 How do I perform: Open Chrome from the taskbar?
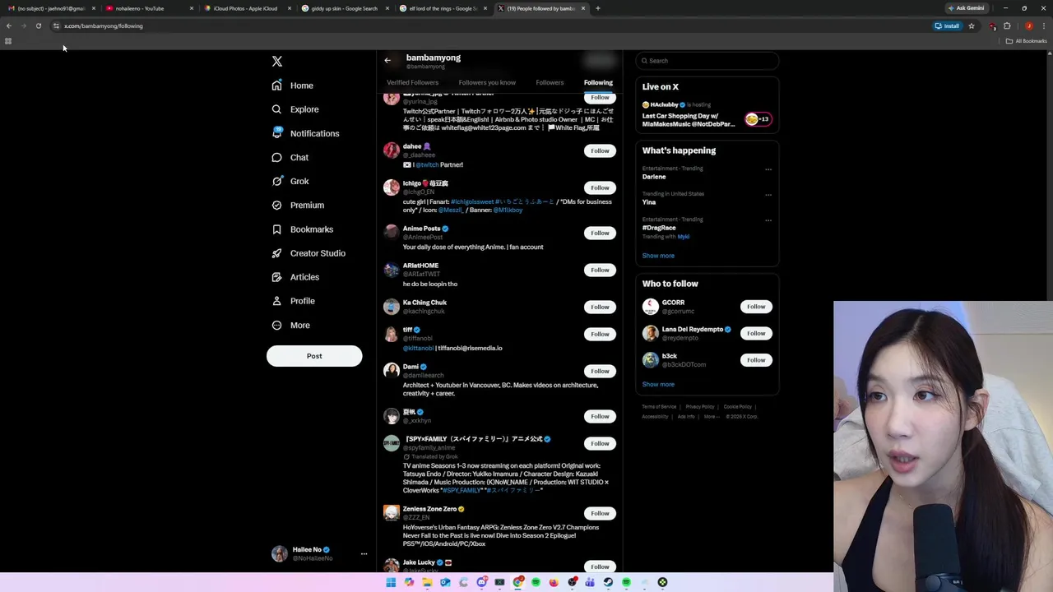(517, 582)
